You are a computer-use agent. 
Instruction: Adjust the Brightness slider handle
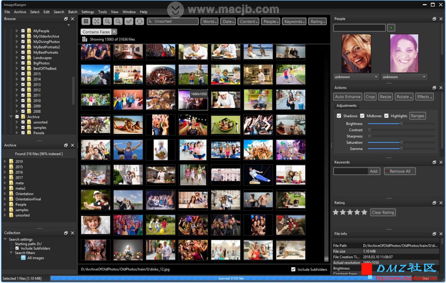click(401, 124)
